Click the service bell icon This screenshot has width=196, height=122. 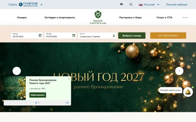pos(188,92)
